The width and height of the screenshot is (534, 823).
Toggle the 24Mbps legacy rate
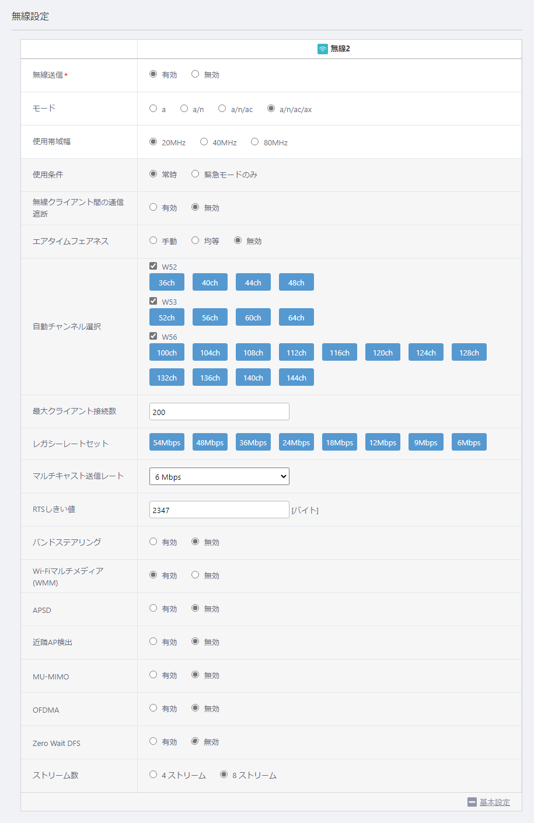pyautogui.click(x=296, y=442)
